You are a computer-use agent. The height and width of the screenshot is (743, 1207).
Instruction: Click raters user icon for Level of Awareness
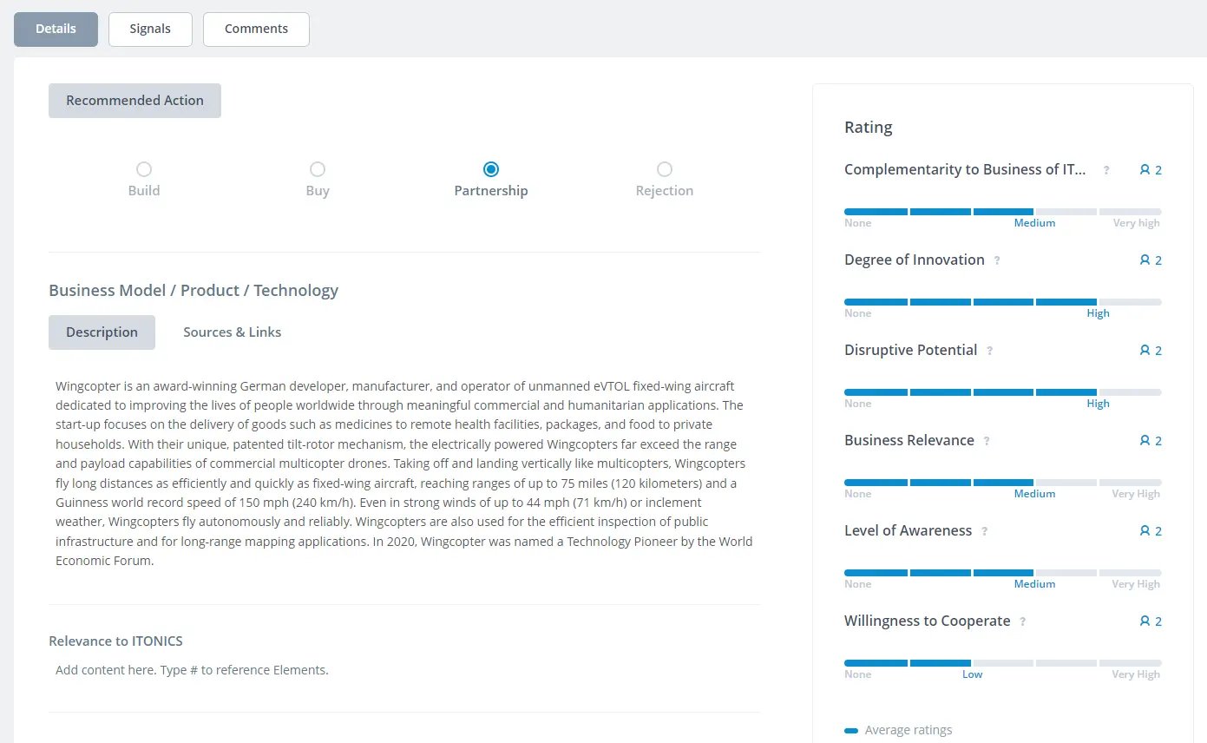(1145, 531)
